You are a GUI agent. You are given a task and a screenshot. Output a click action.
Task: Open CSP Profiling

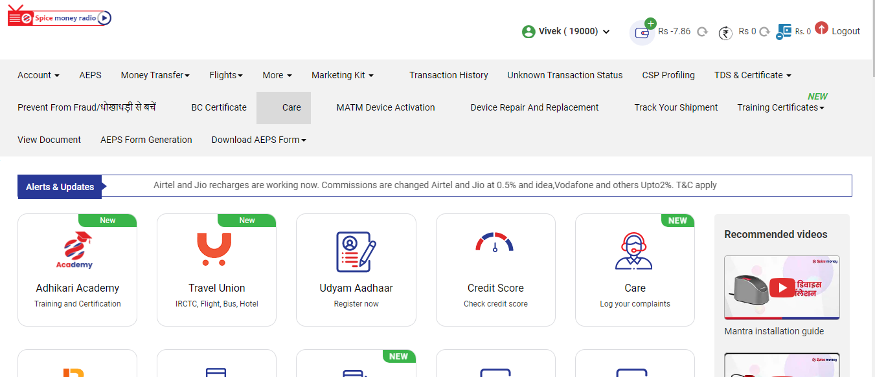tap(668, 75)
